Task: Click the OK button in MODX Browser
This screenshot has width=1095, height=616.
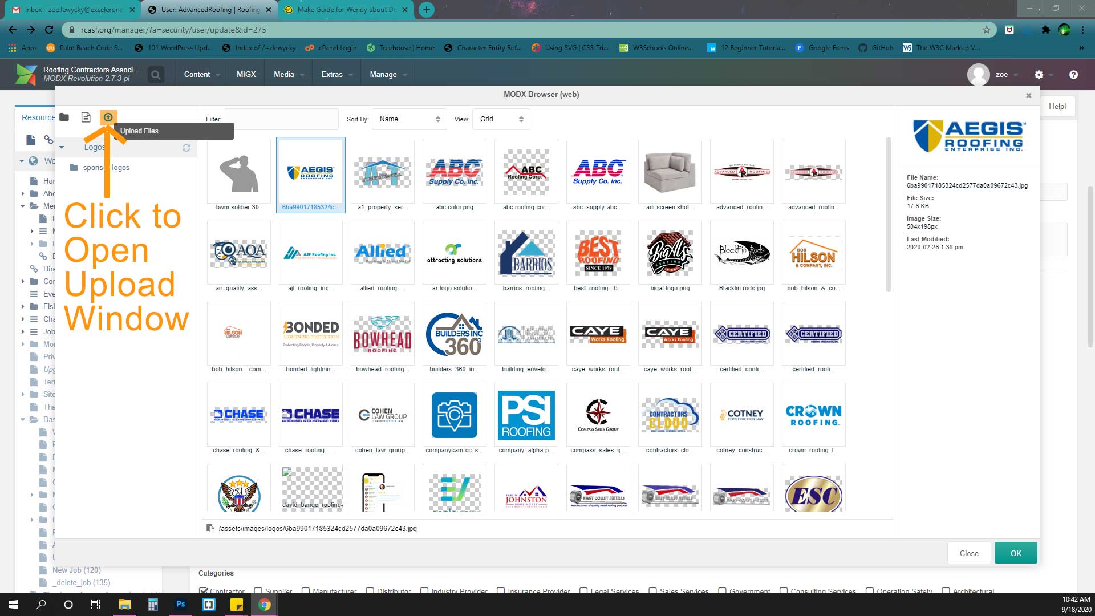Action: click(x=1016, y=553)
